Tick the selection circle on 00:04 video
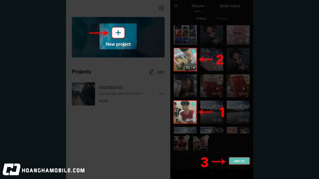The width and height of the screenshot is (319, 179). click(x=193, y=78)
